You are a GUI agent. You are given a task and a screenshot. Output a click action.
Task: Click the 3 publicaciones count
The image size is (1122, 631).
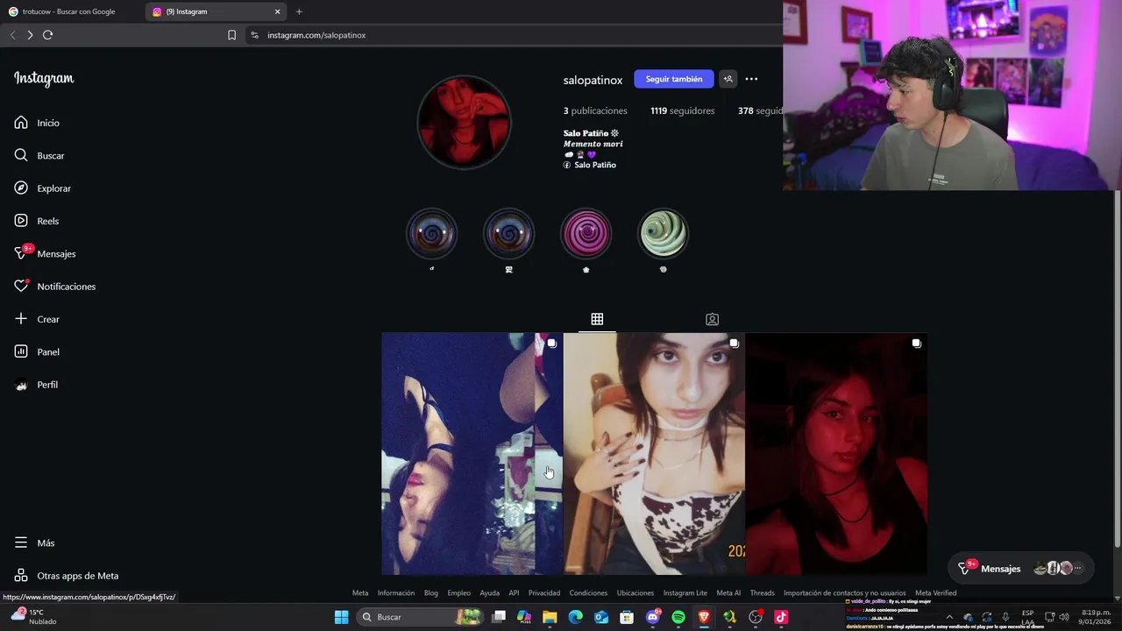pos(595,110)
